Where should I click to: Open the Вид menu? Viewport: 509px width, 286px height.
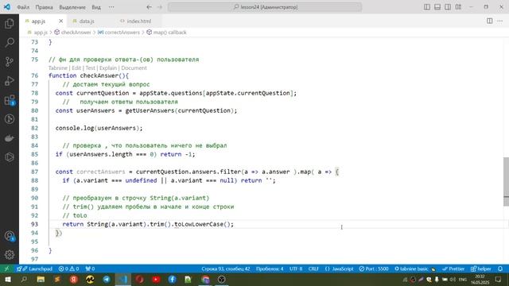pos(96,7)
